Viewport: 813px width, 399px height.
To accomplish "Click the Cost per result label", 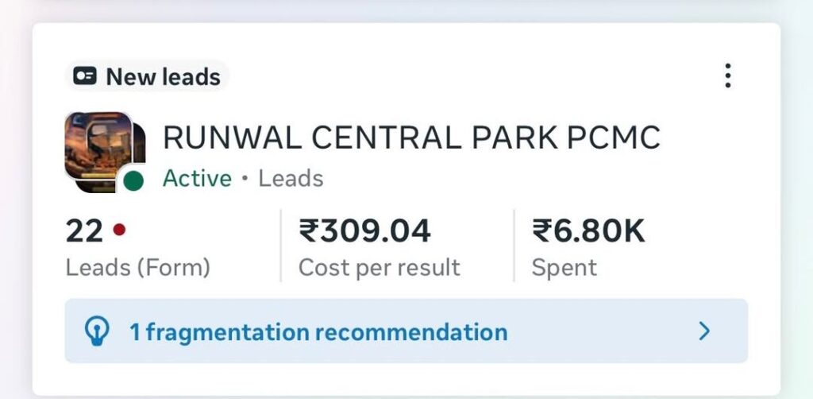I will click(379, 268).
